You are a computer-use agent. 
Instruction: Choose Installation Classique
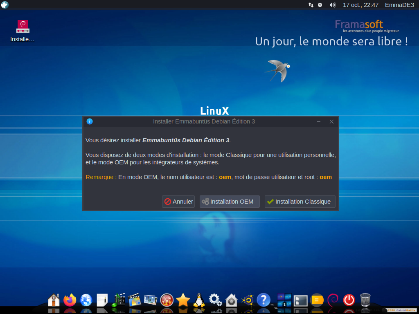(300, 202)
